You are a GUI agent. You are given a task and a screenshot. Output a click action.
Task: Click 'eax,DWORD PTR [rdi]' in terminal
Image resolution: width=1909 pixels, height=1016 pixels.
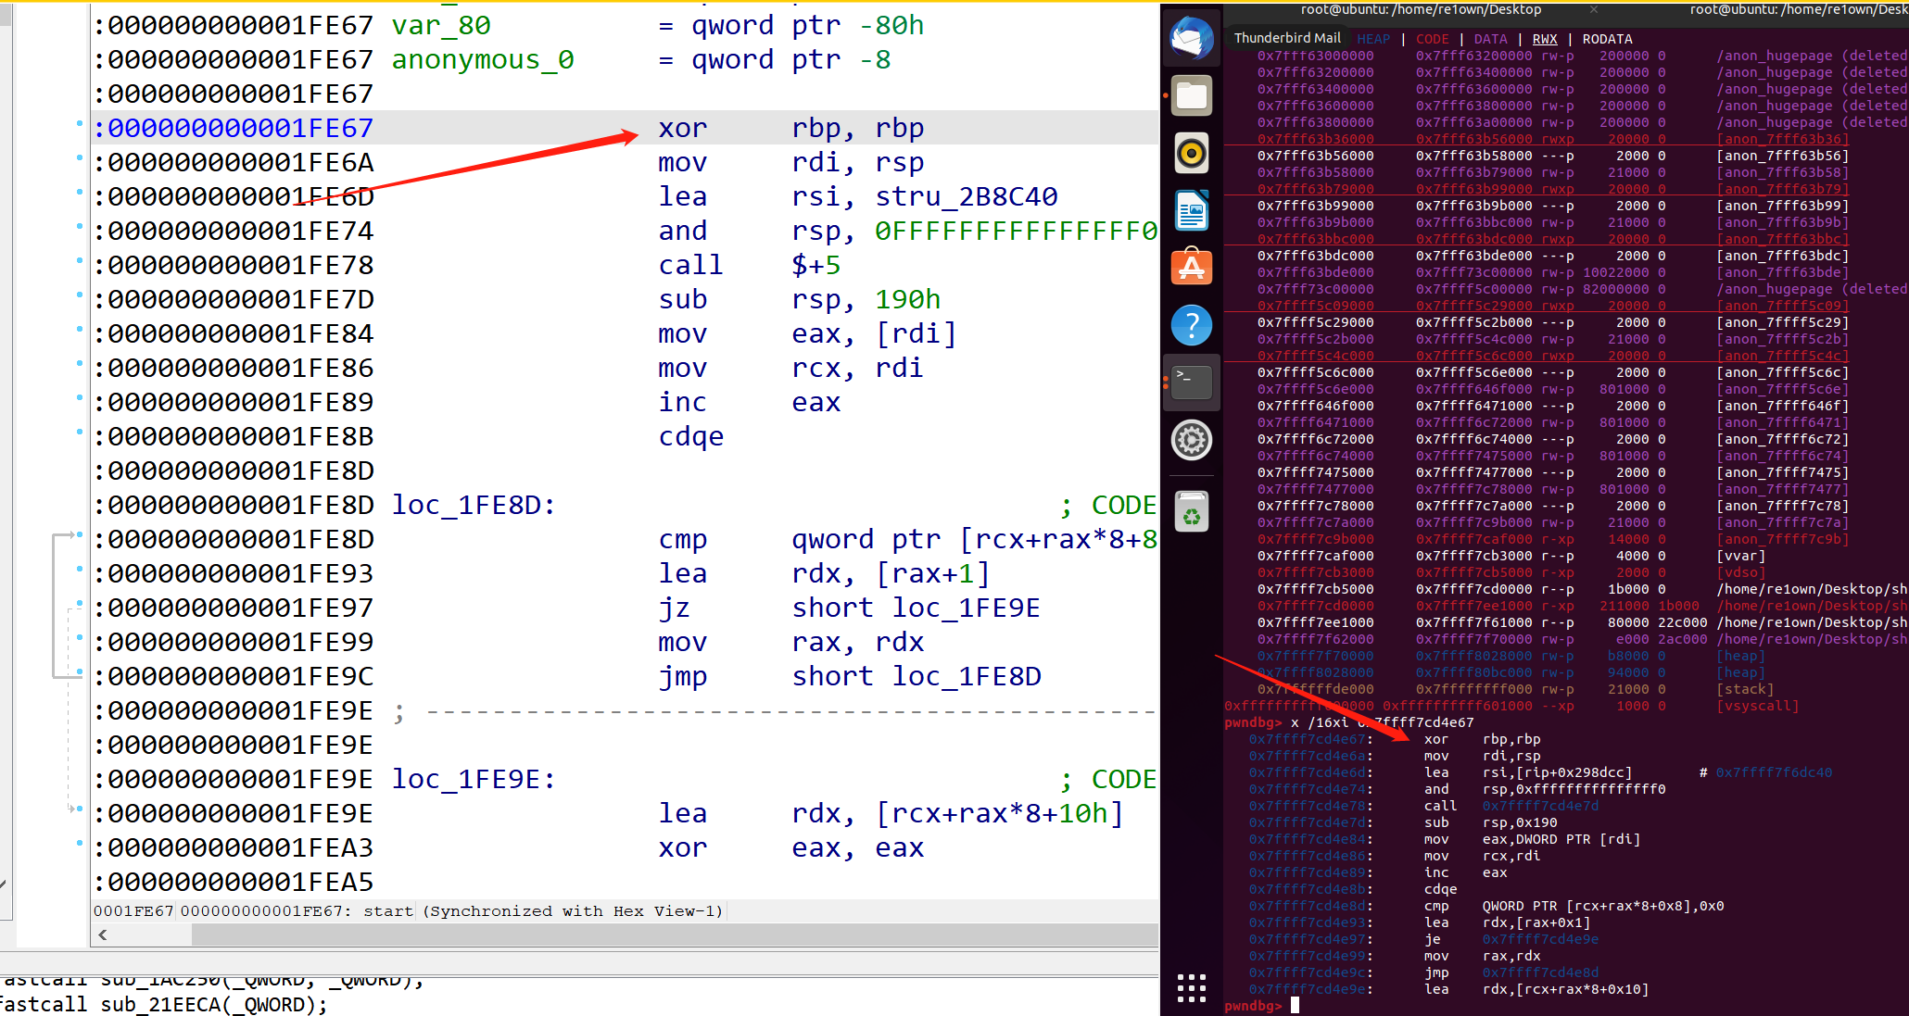click(x=1561, y=839)
